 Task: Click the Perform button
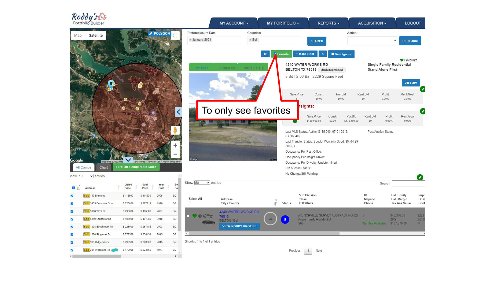410,41
